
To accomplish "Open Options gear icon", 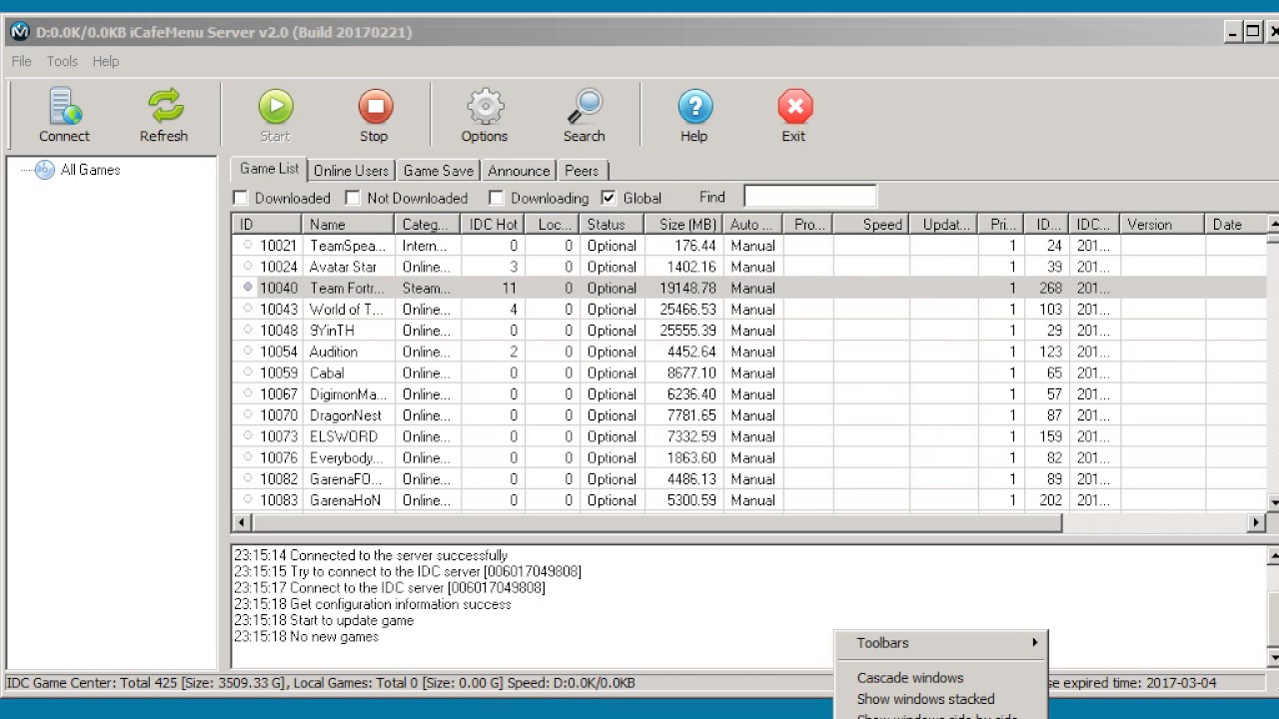I will coord(485,107).
